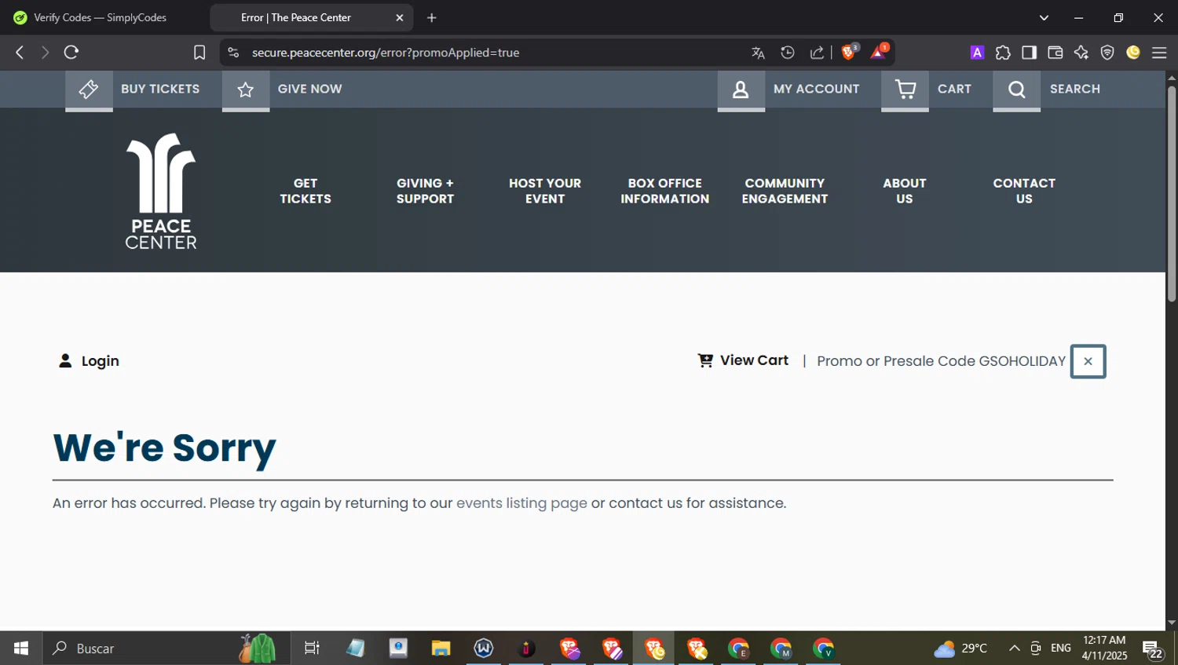This screenshot has width=1178, height=665.
Task: Click the browser forward arrow
Action: click(45, 53)
